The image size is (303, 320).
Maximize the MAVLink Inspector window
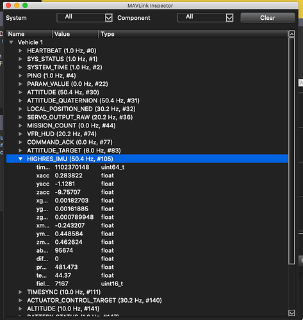point(25,5)
